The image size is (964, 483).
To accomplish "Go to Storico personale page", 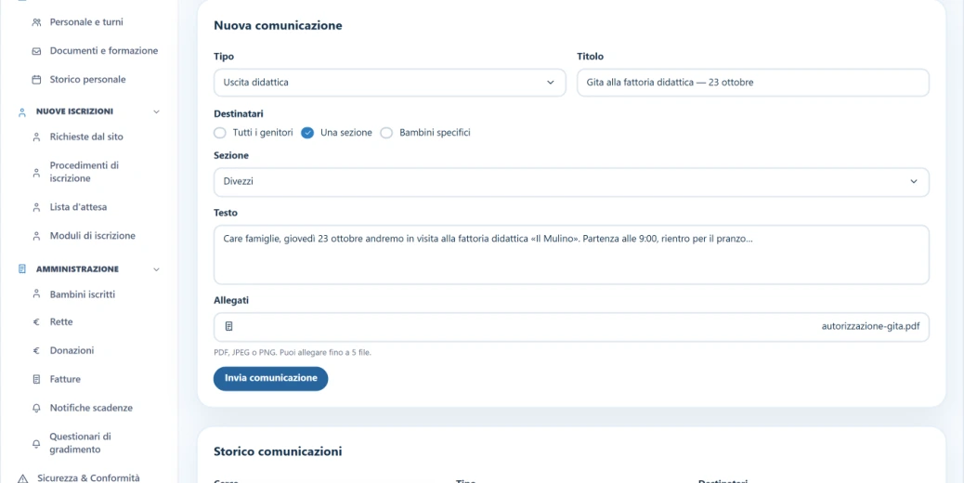I will click(89, 80).
